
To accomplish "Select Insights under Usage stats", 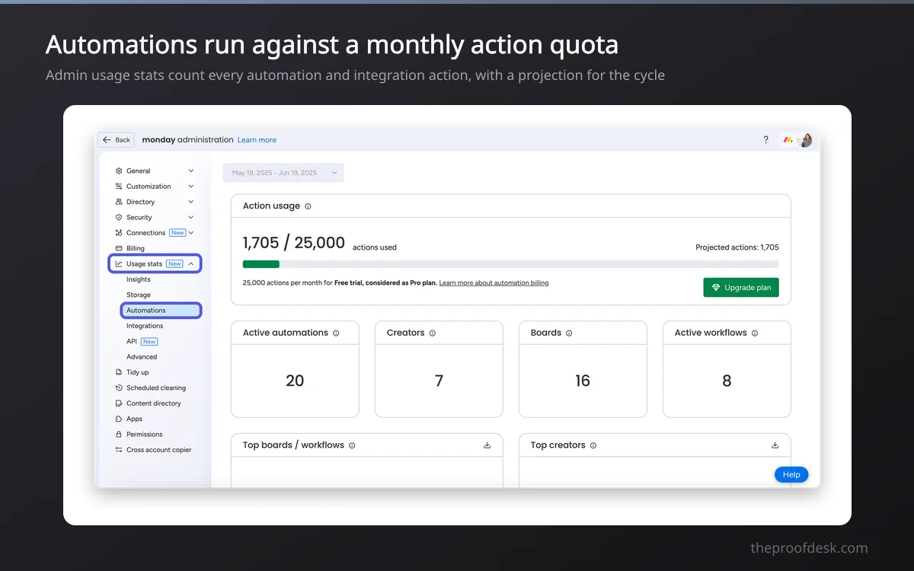I will (139, 279).
